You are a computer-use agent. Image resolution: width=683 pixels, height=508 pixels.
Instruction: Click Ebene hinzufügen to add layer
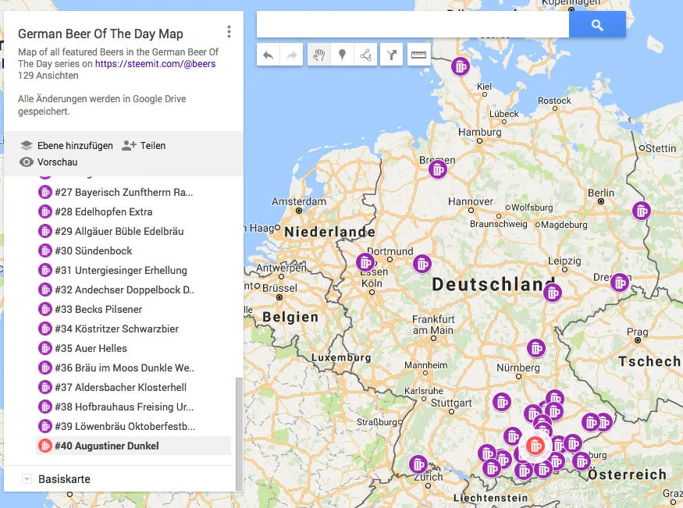point(75,145)
